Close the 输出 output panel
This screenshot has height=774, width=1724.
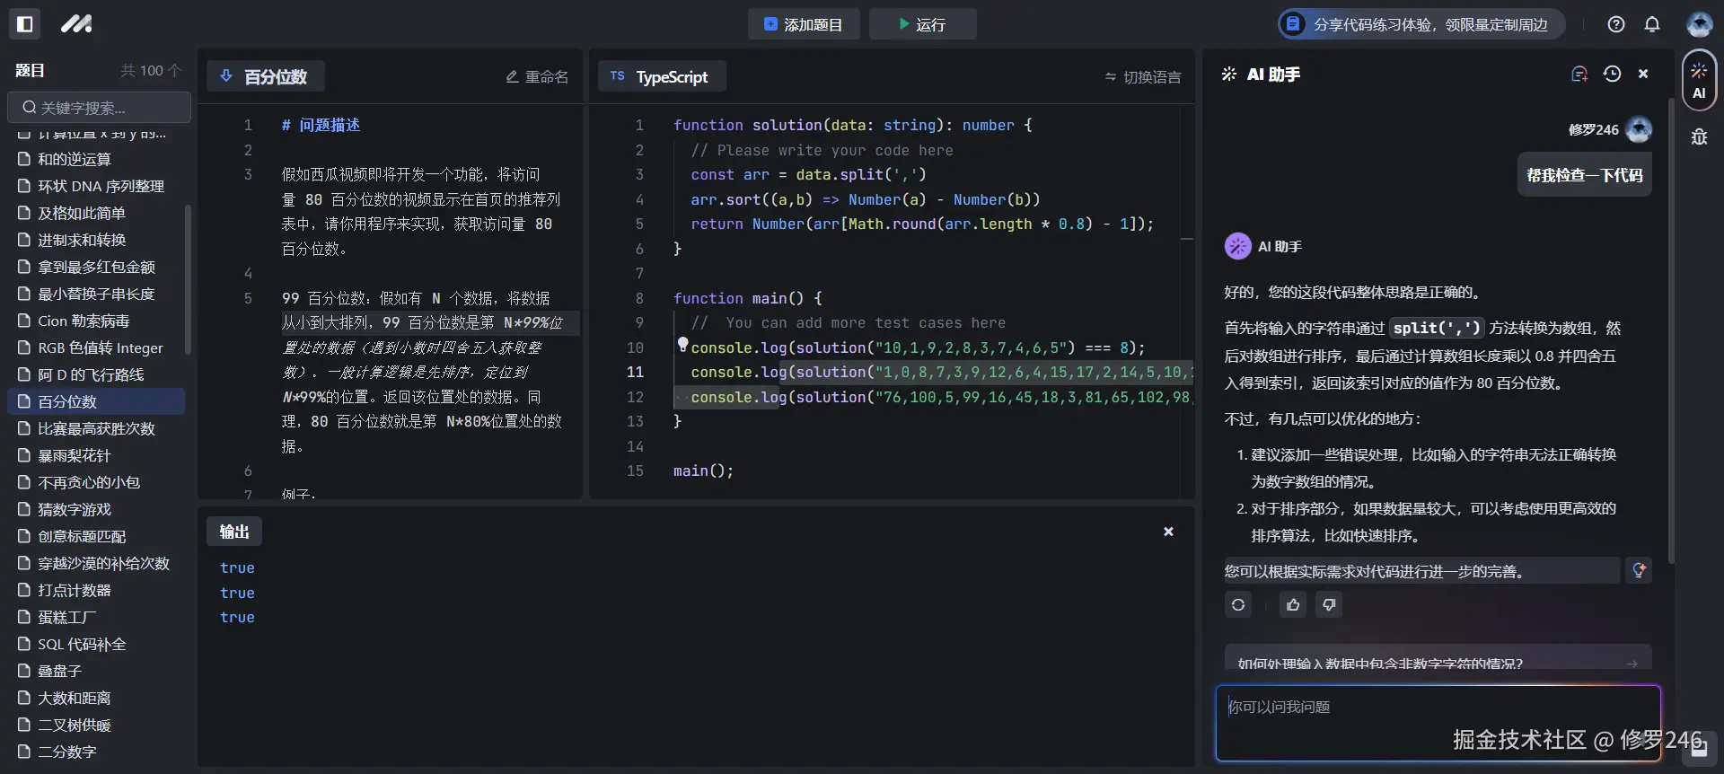1168,532
